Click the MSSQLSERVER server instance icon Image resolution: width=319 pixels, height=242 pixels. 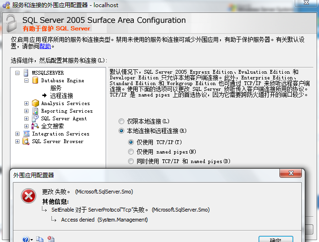pos(26,73)
